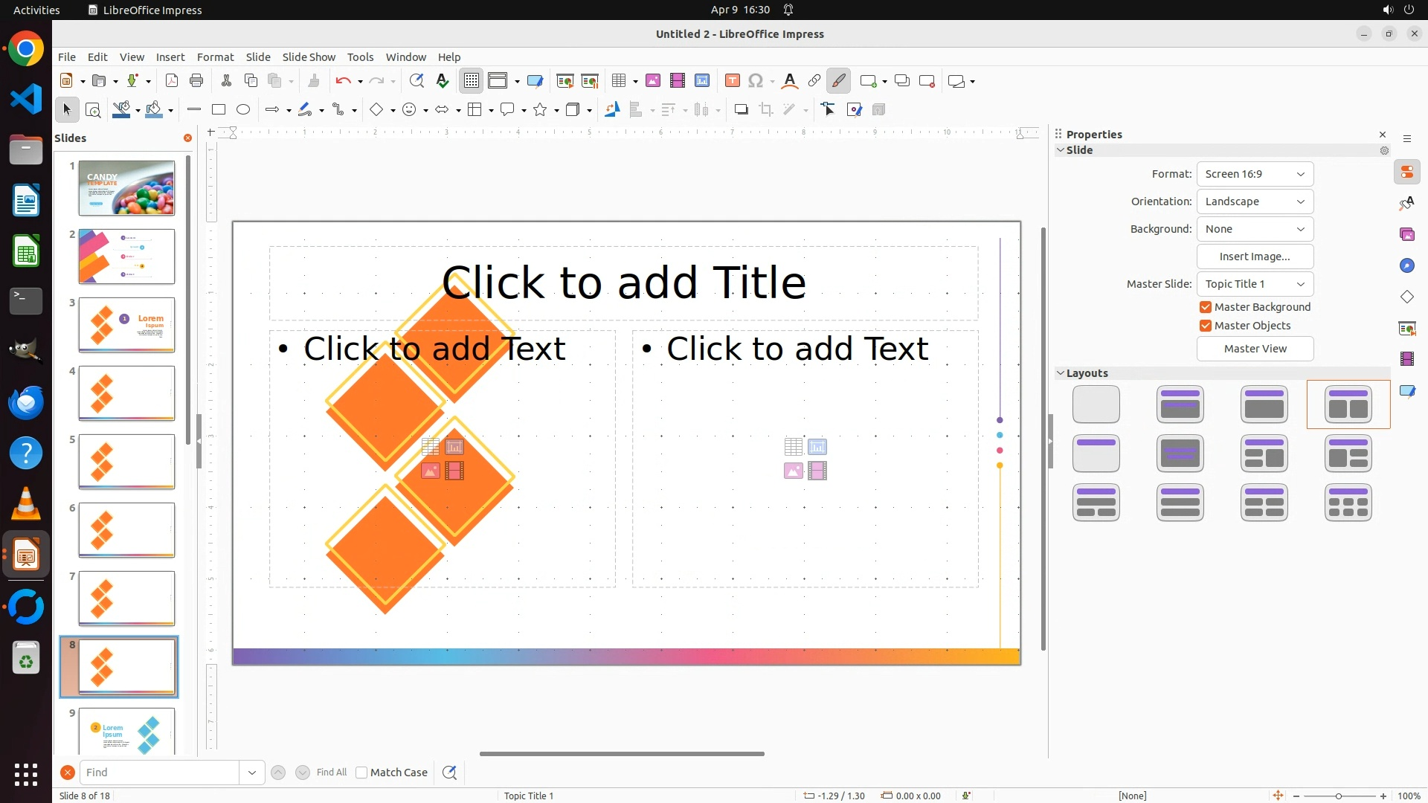Click the Insert Table toolbar icon

(x=619, y=81)
